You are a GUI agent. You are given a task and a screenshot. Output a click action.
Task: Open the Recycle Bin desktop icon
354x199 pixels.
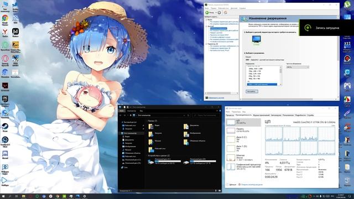coord(347,181)
